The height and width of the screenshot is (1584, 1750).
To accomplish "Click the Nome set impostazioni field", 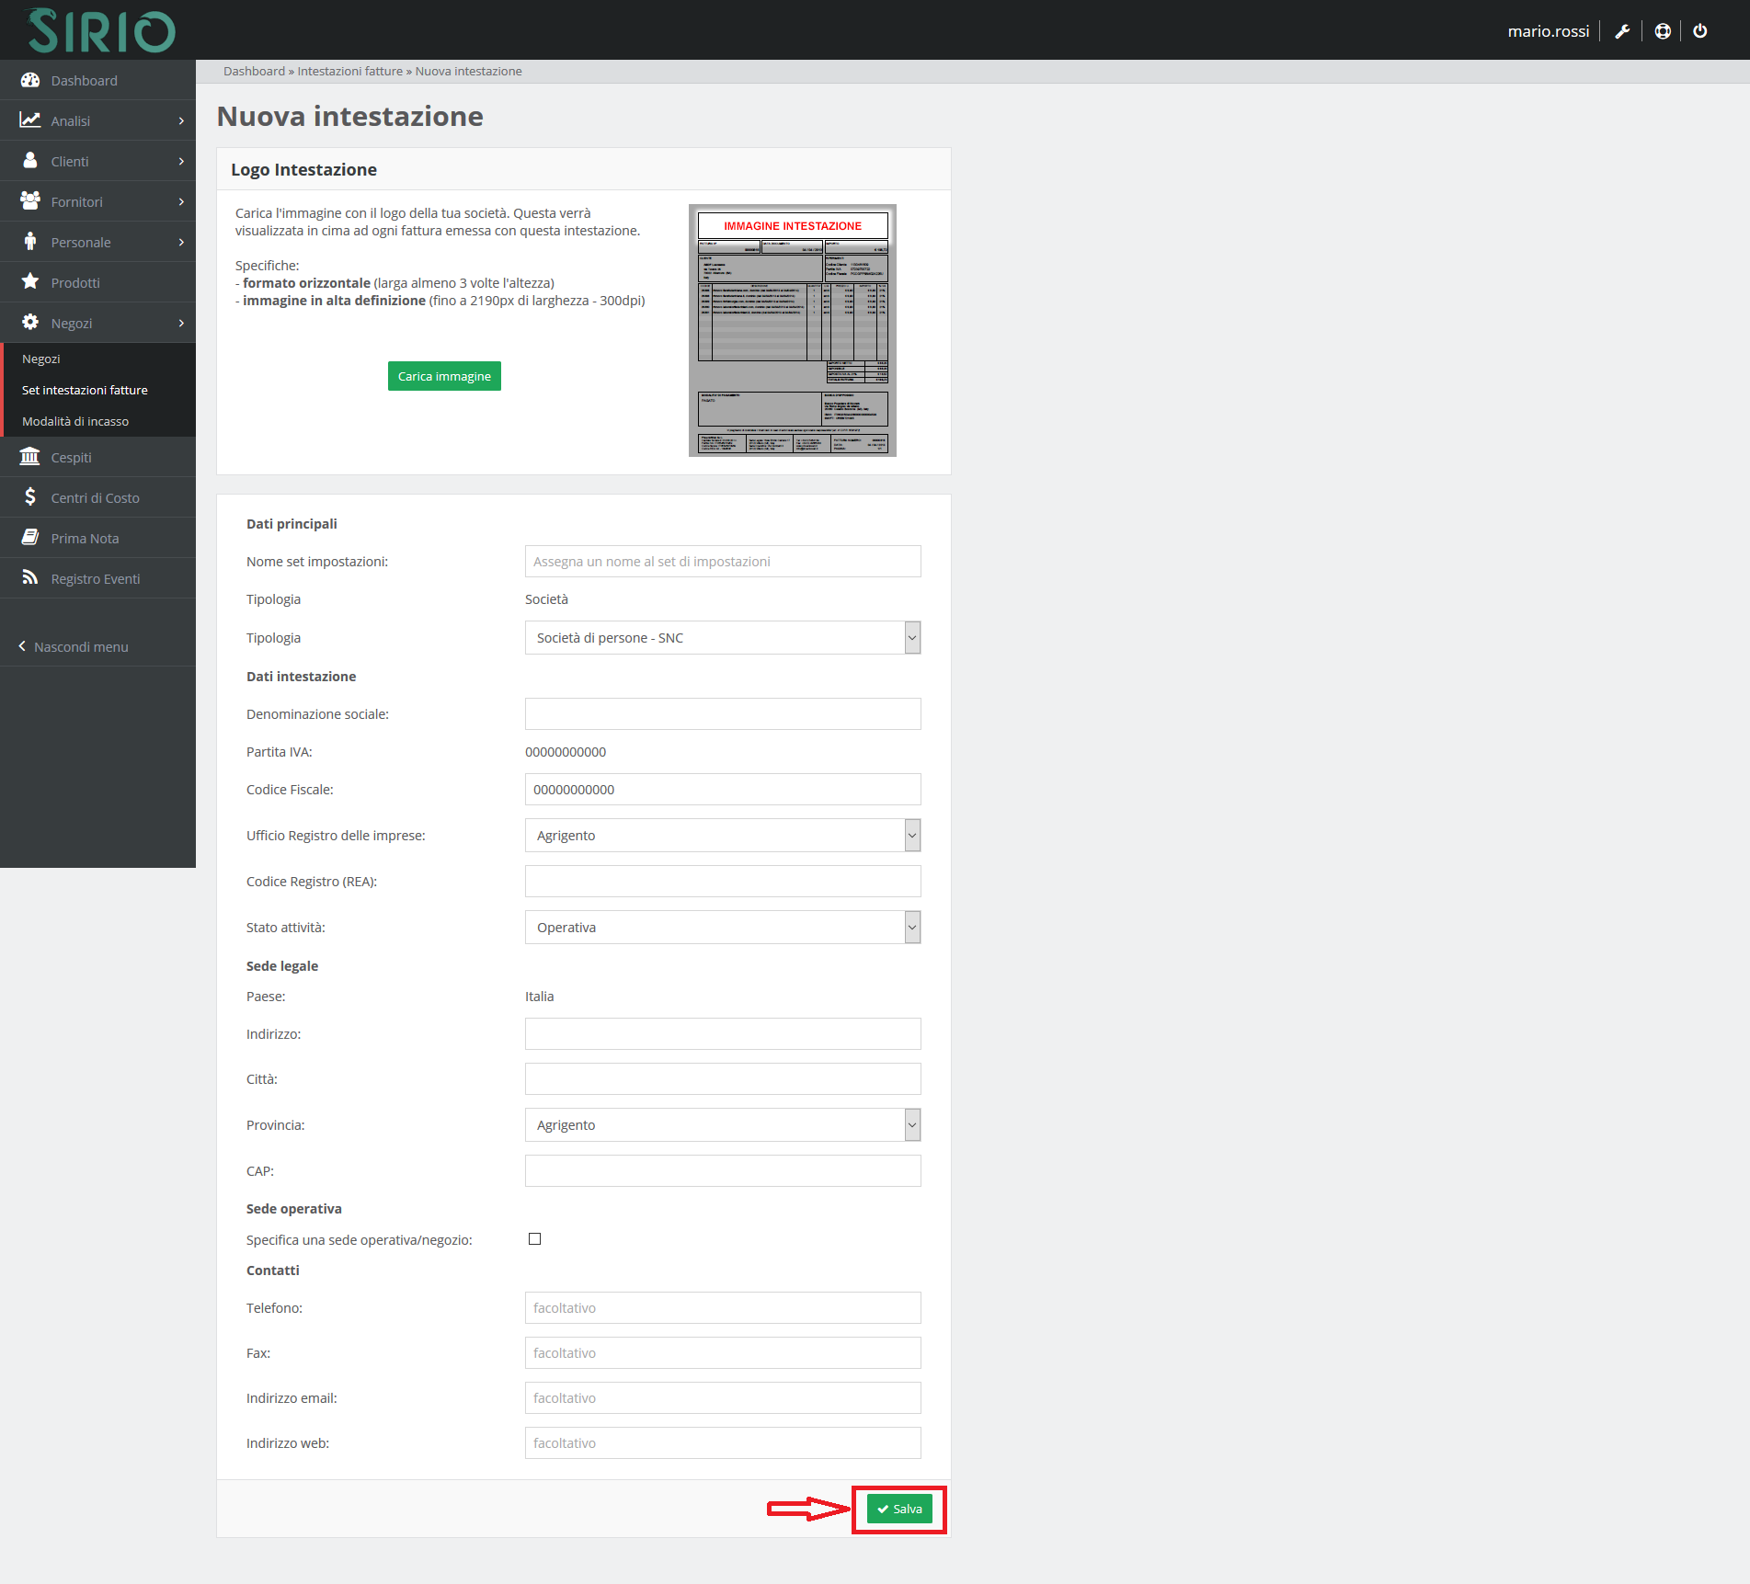I will (722, 562).
